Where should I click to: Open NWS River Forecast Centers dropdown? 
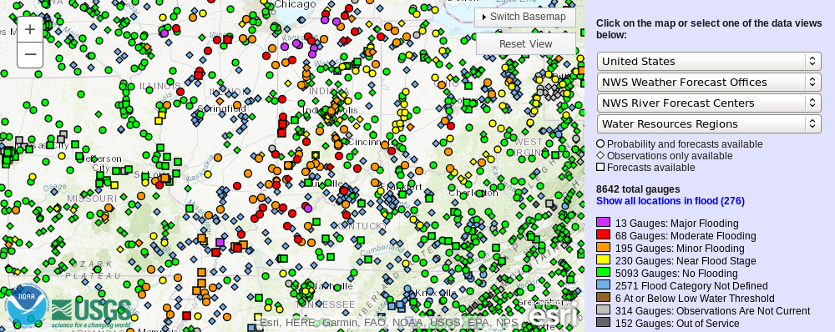[709, 103]
